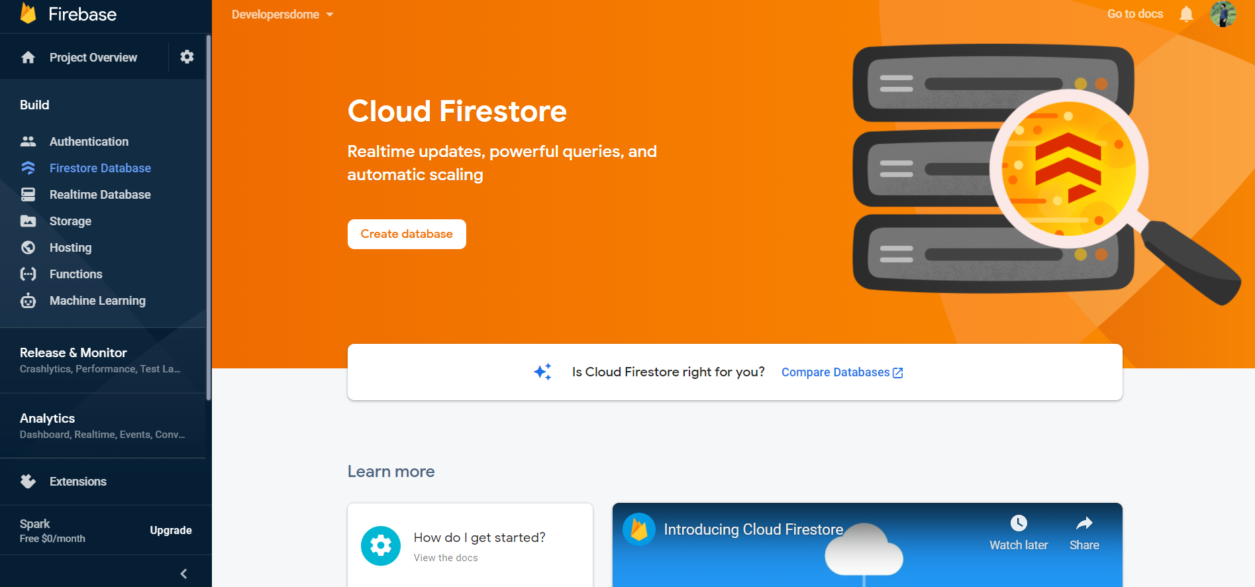The width and height of the screenshot is (1255, 587).
Task: Click Upgrade next to Spark plan
Action: (171, 531)
